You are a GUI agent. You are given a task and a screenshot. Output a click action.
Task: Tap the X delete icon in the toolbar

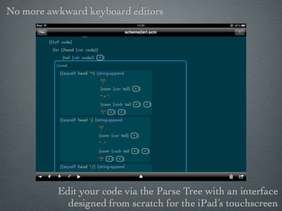pos(49,176)
